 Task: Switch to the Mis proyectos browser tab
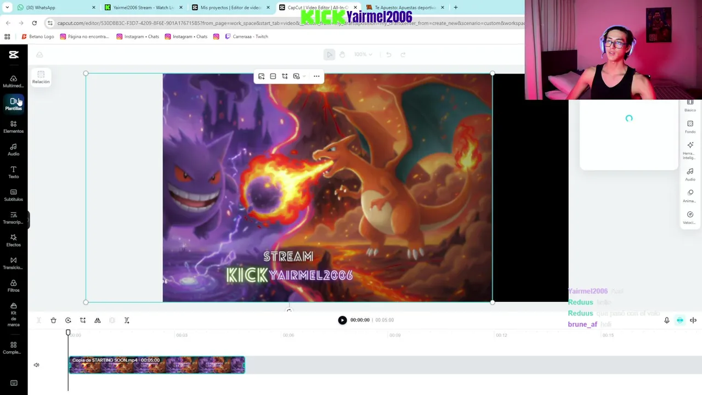tap(230, 8)
